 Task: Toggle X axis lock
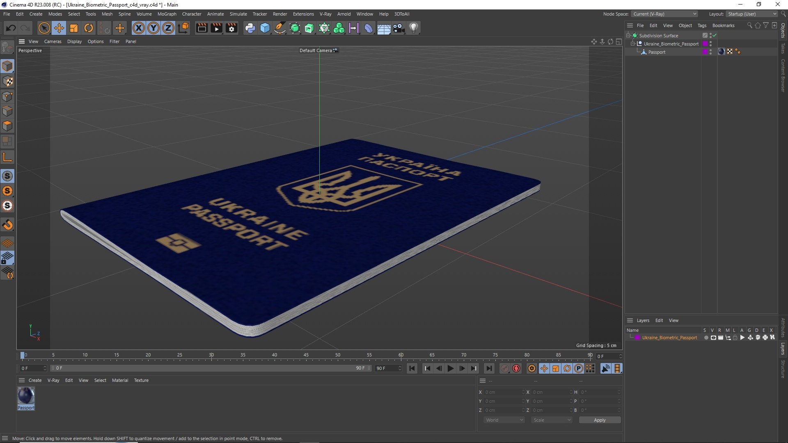pyautogui.click(x=139, y=28)
